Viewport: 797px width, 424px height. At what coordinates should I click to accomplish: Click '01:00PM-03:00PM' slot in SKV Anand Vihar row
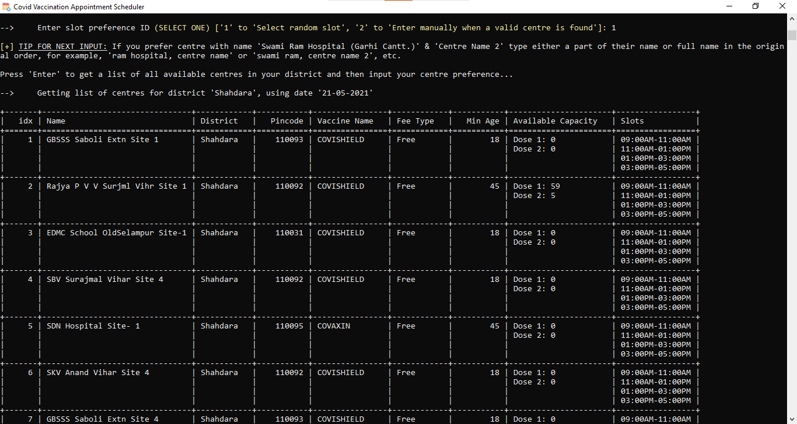click(656, 391)
